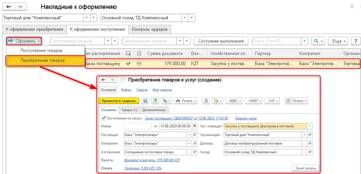361x174 pixels.
Task: Click the green check mark in the order row
Action: coord(128,64)
